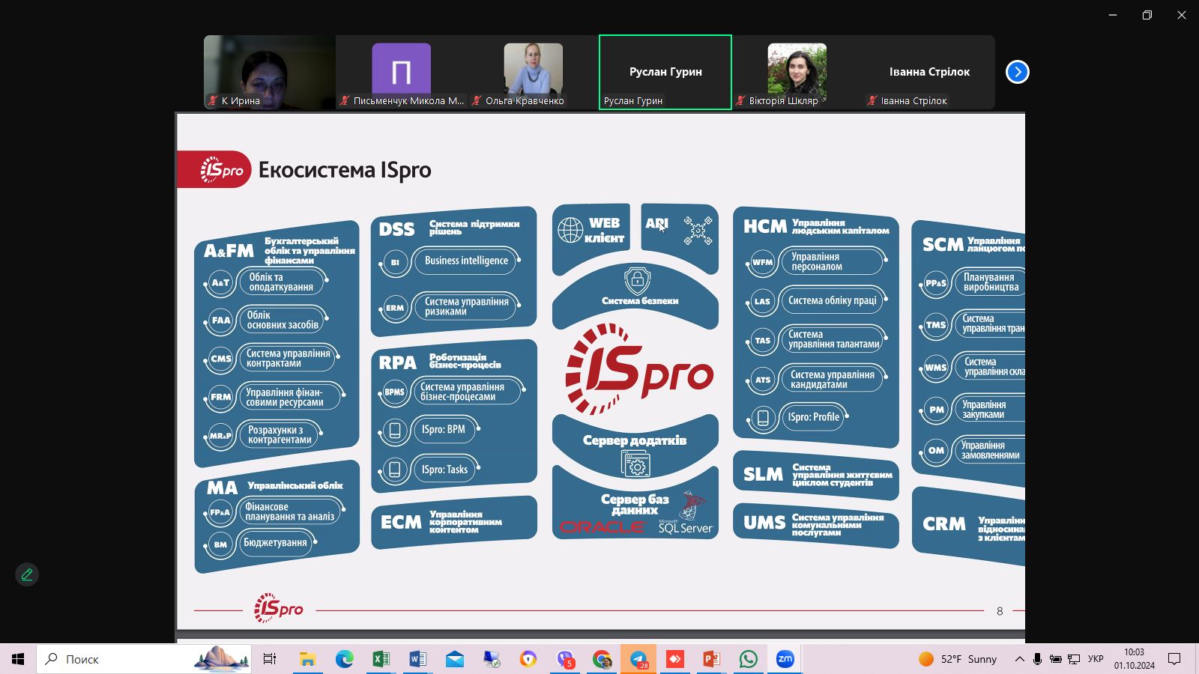1199x674 pixels.
Task: Click the server settings icon under Сервер додатків
Action: coord(636,464)
